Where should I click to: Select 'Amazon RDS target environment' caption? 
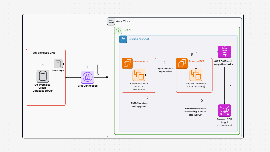point(224,122)
